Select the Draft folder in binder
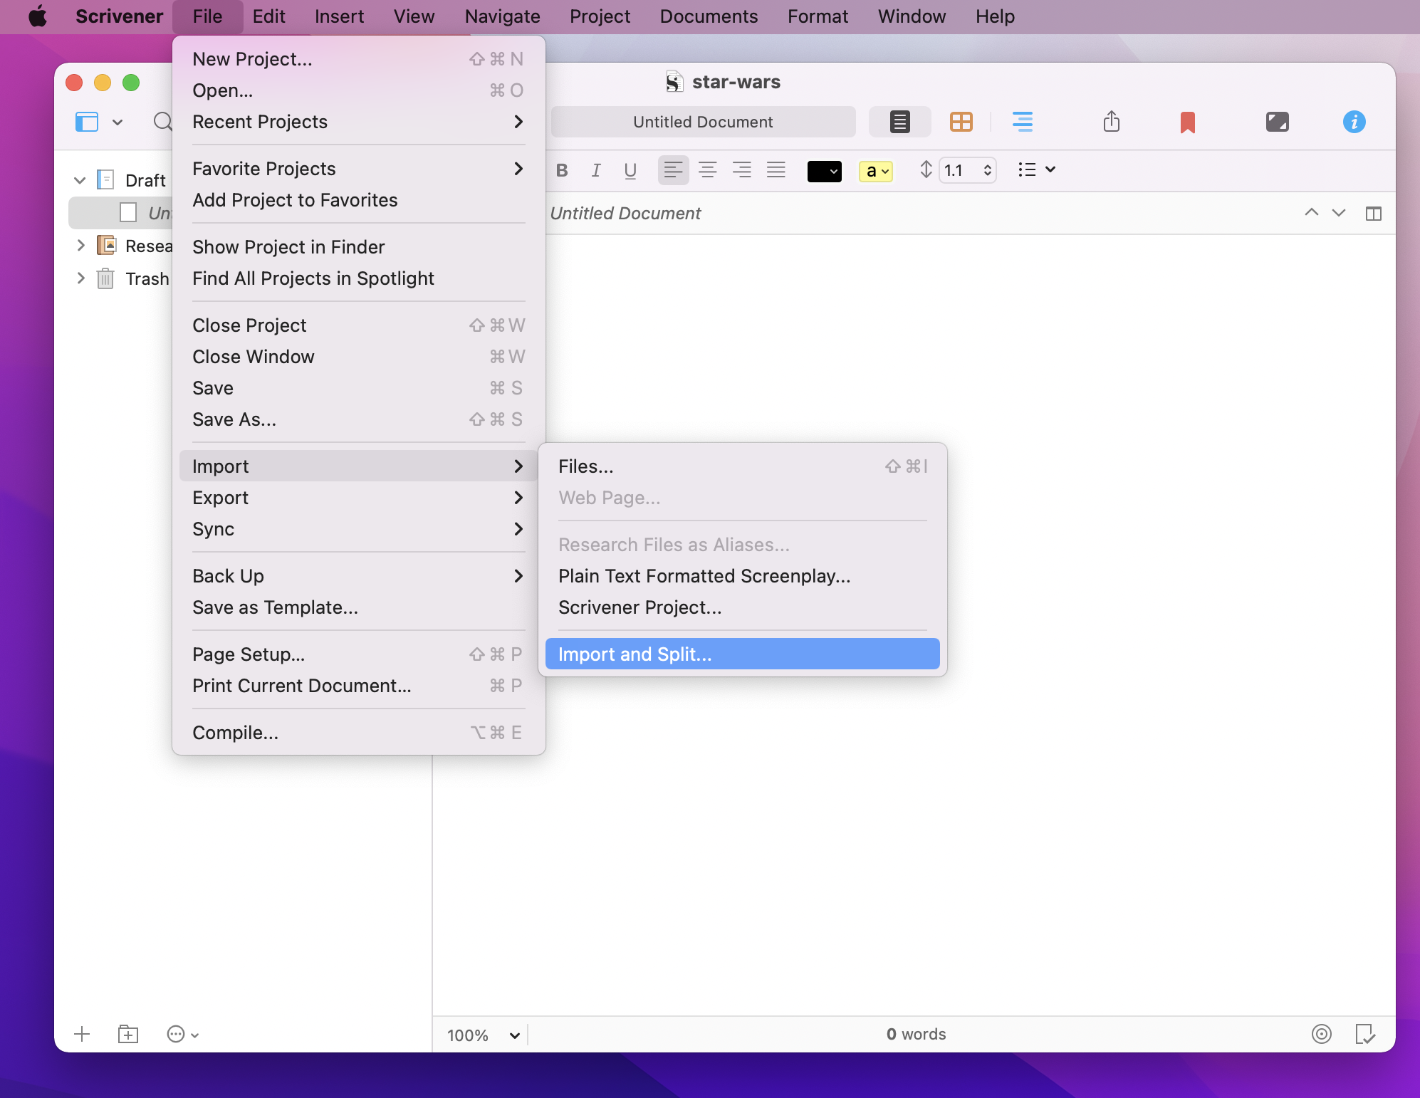 coord(145,180)
